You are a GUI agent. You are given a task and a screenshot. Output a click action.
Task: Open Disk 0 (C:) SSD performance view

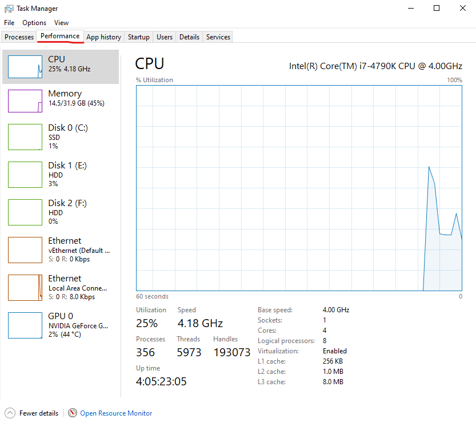[60, 137]
